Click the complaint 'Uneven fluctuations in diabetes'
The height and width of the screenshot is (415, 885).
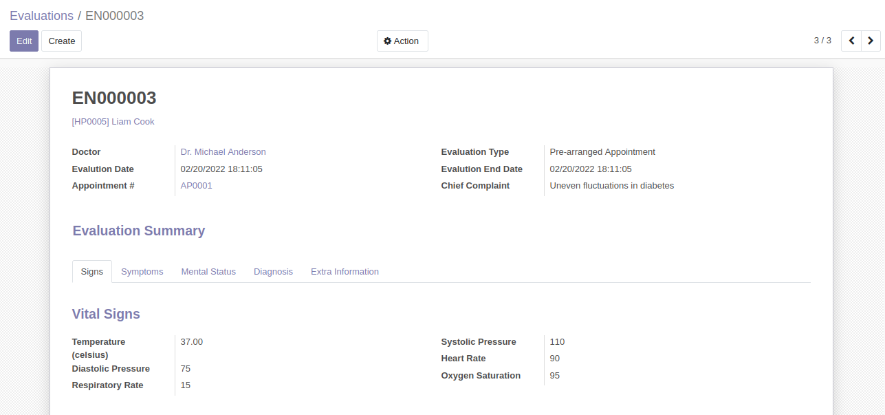[x=612, y=186]
